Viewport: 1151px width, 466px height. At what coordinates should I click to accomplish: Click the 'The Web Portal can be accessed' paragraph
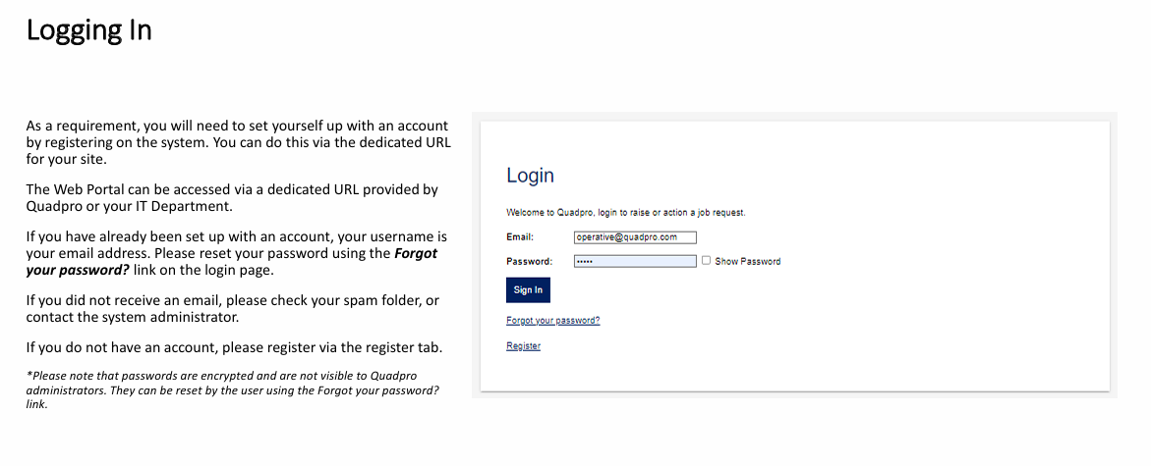232,198
